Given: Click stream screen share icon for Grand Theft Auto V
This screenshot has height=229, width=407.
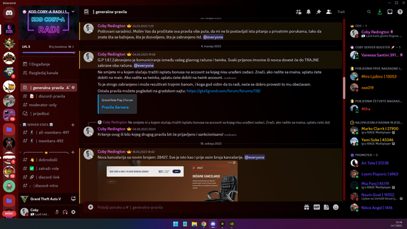Looking at the screenshot, I should click(x=74, y=199).
